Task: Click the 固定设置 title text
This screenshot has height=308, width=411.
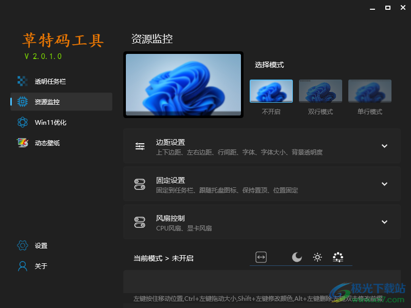Action: click(171, 180)
